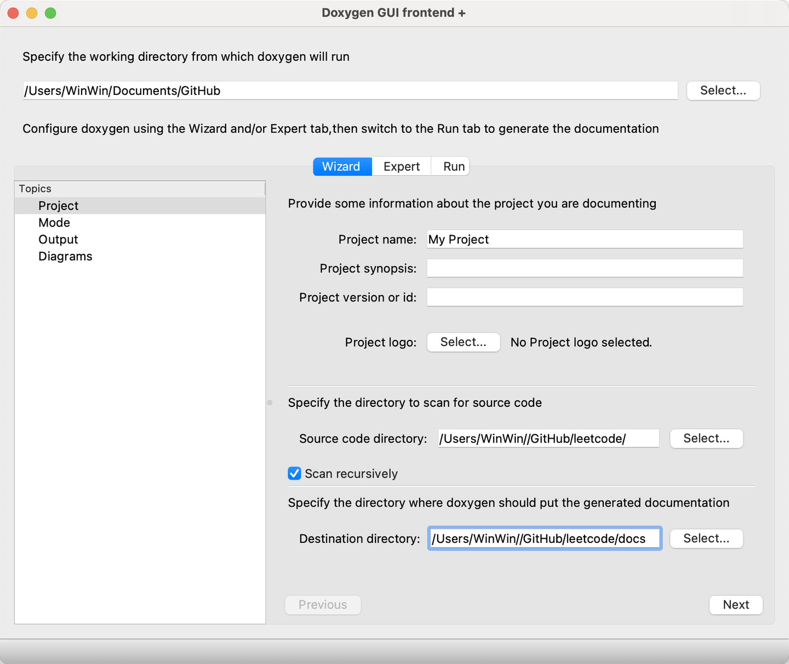This screenshot has height=664, width=789.
Task: Choose a project logo with Select
Action: (x=463, y=342)
